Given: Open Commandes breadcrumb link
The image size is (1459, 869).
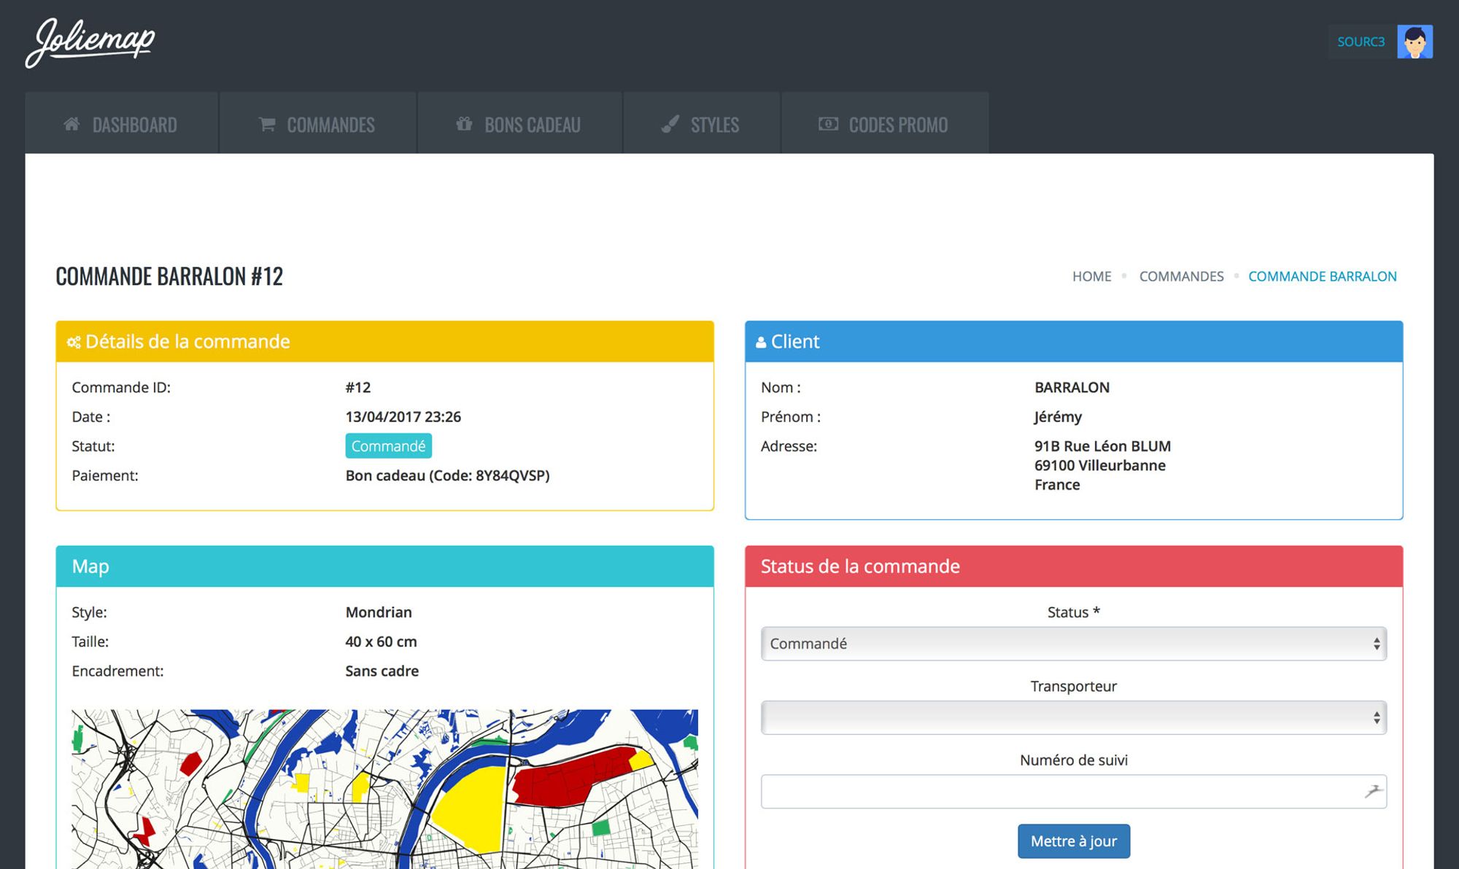Looking at the screenshot, I should [x=1181, y=276].
